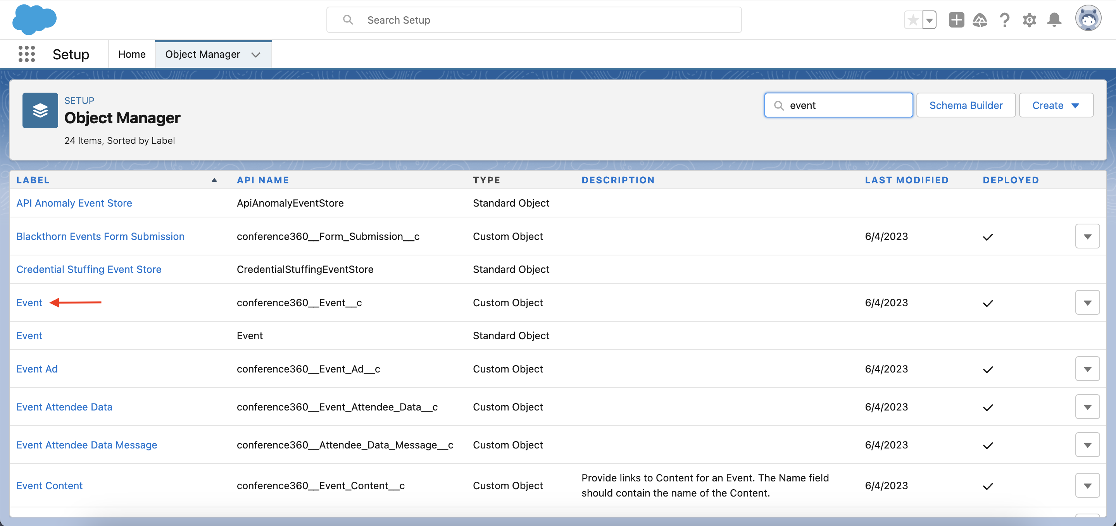Click the TYPE column header
The width and height of the screenshot is (1116, 526).
486,180
